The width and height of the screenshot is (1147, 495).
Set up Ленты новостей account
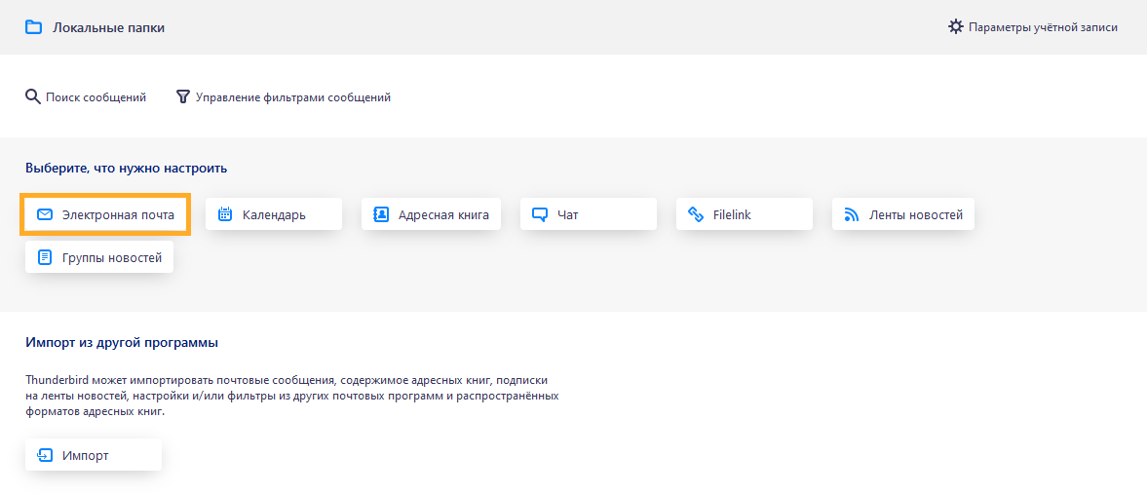point(902,214)
